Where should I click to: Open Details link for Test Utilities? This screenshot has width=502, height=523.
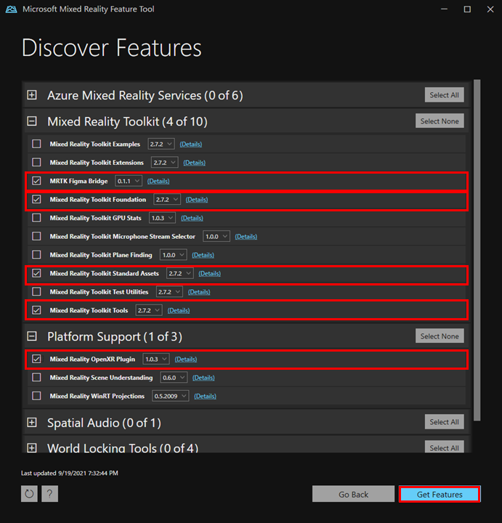[199, 292]
